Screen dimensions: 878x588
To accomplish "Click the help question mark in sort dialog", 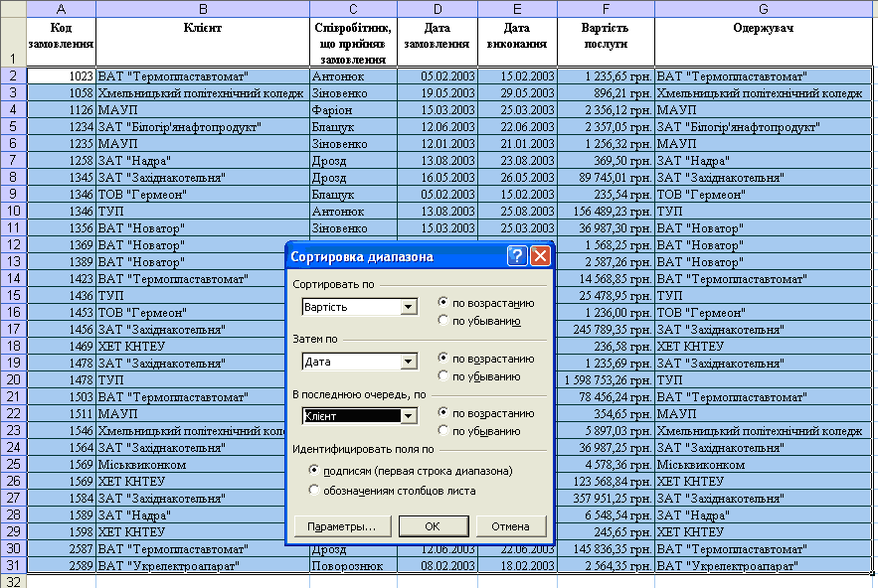I will pos(517,256).
